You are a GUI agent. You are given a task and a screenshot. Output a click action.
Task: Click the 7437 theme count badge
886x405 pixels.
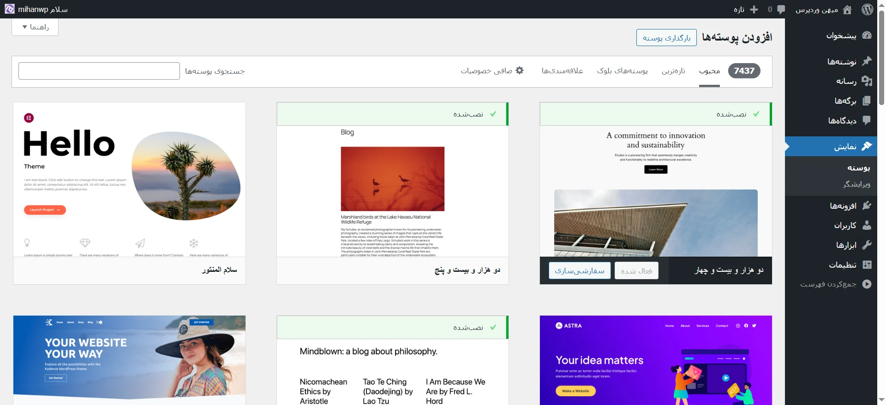tap(744, 70)
